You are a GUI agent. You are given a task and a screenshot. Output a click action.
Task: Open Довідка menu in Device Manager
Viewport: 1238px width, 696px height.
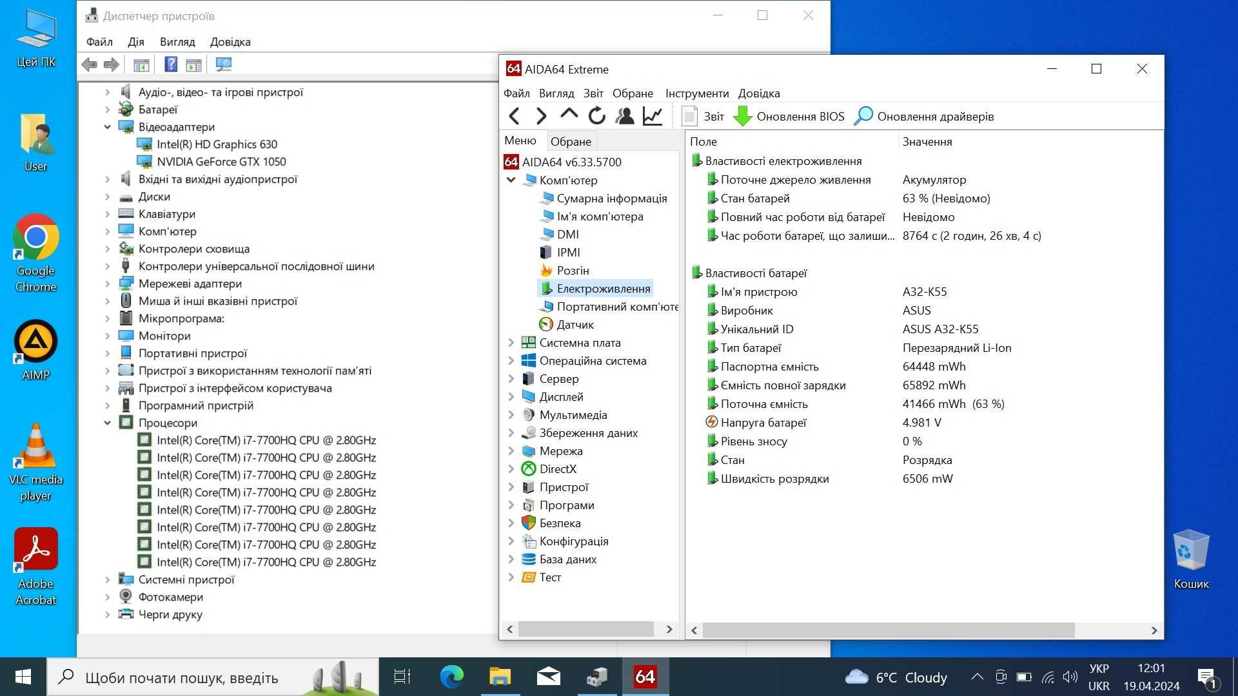point(230,42)
